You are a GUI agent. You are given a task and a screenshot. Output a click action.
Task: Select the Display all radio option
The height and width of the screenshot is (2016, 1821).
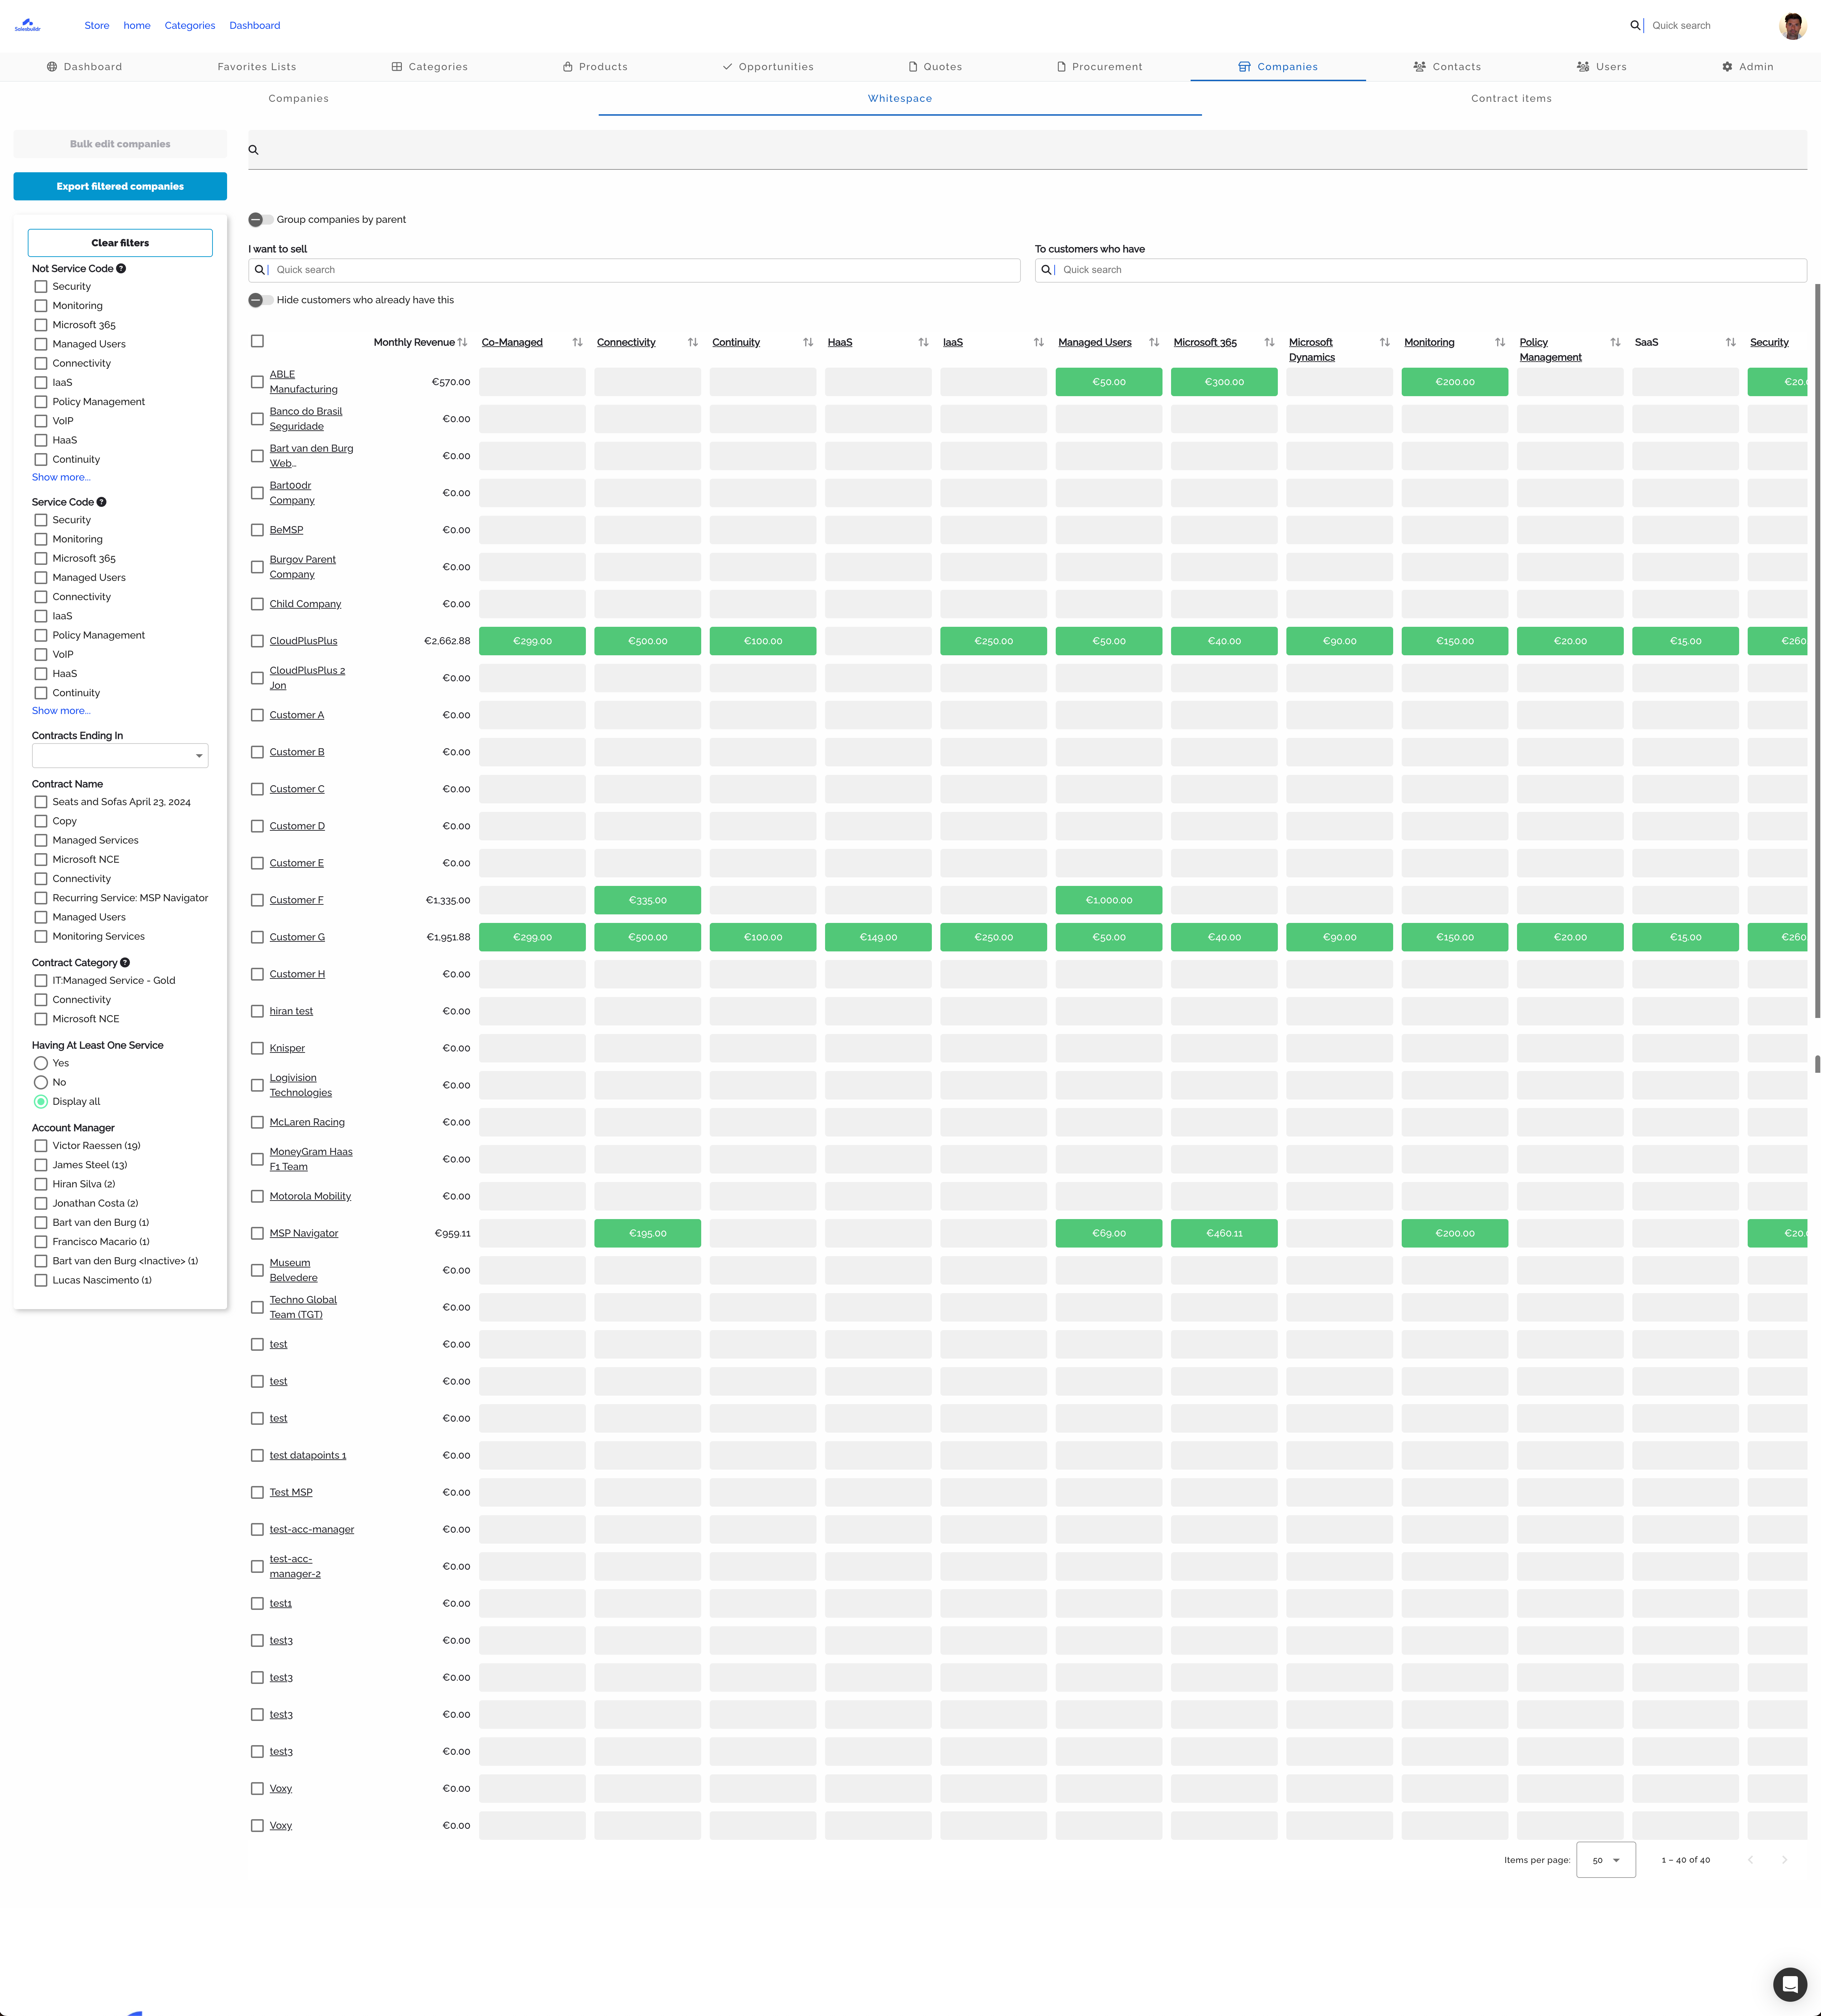[x=41, y=1102]
